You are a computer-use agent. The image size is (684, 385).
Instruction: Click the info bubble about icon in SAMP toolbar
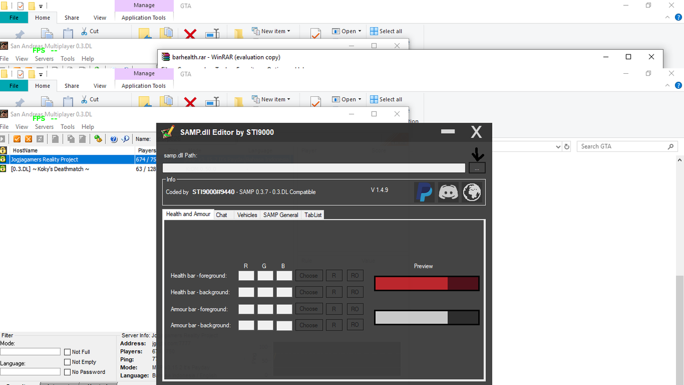click(126, 139)
